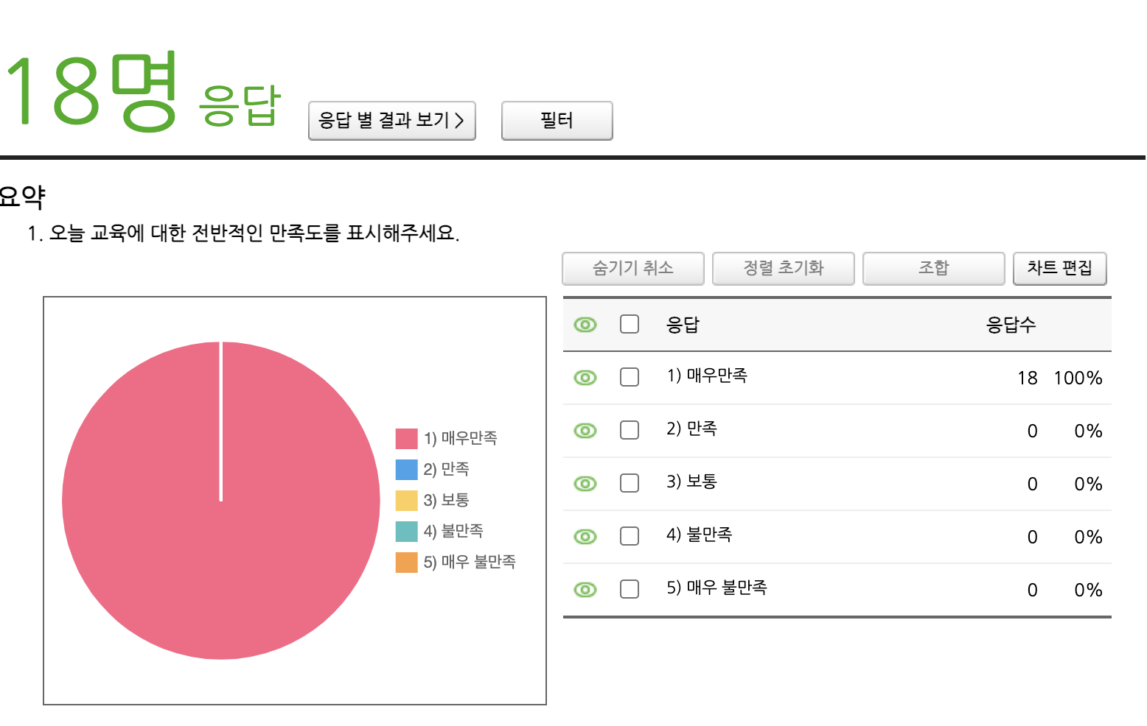The image size is (1147, 726).
Task: Toggle visibility of the 3) 보통 row
Action: click(585, 484)
